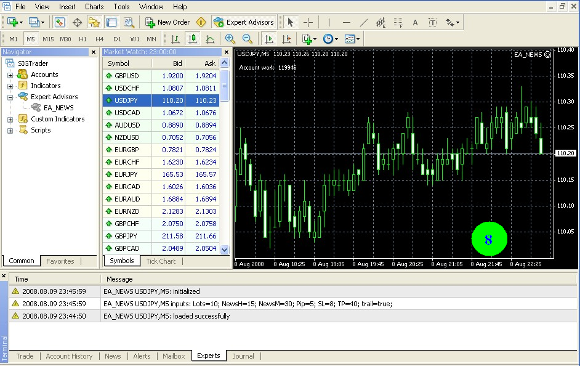Toggle the Market Watch window button
Screen dimensions: 580x366
60,23
